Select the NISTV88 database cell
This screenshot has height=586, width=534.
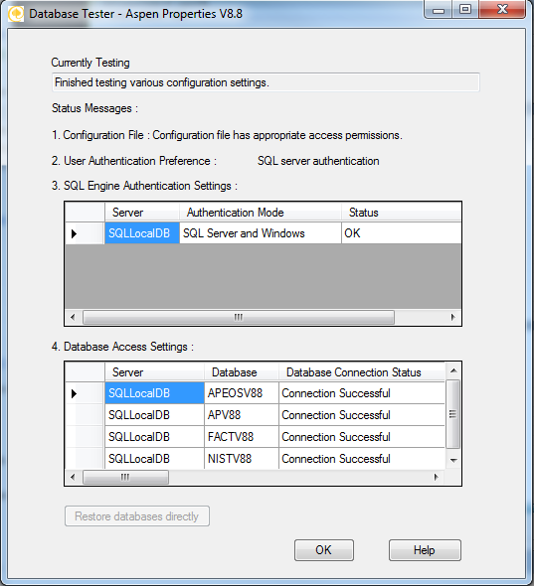[242, 458]
